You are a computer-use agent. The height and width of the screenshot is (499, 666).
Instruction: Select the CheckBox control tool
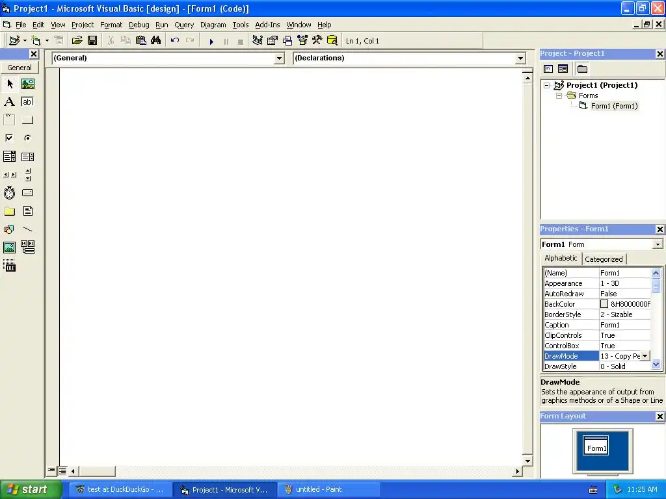coord(9,138)
